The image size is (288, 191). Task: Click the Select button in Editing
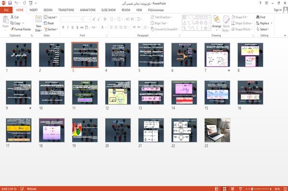[263, 29]
